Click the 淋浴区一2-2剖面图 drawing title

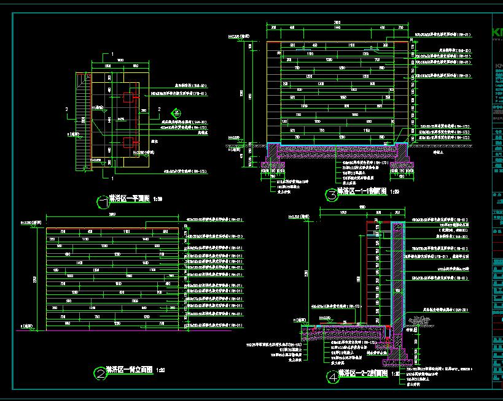363,373
